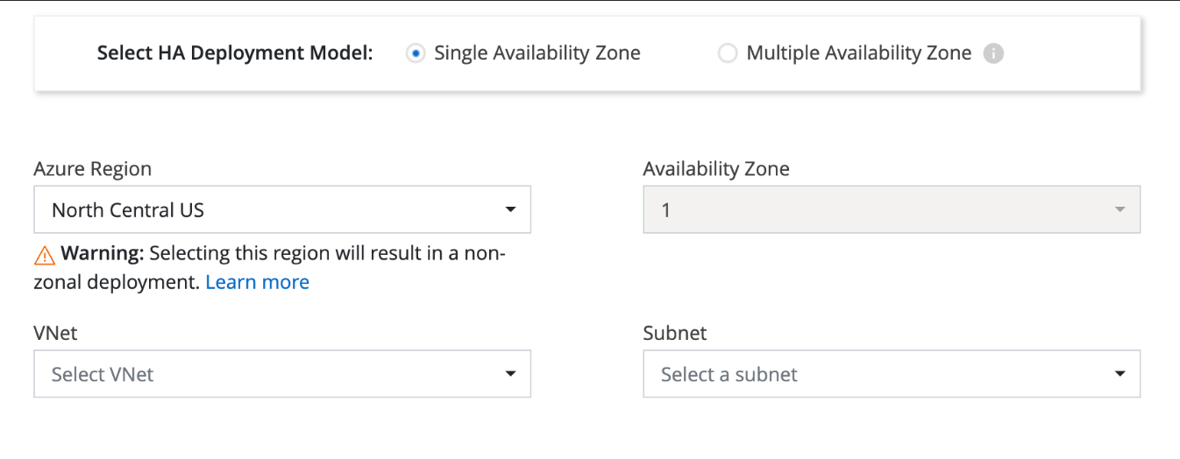Click the "Multiple Availability Zone" option label
Screen dimensions: 1180x459
pyautogui.click(x=858, y=53)
